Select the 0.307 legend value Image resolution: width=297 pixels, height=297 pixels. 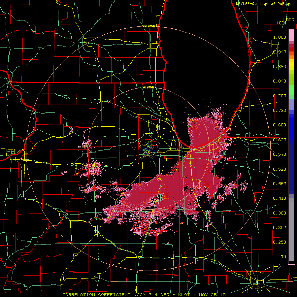coord(280,228)
